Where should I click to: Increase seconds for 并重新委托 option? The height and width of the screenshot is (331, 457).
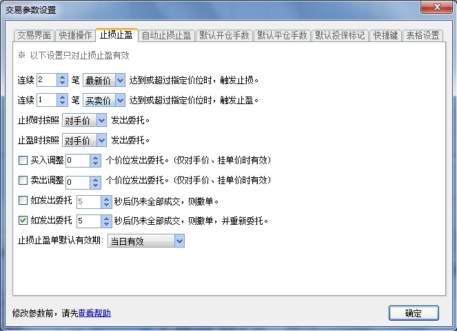coord(106,218)
